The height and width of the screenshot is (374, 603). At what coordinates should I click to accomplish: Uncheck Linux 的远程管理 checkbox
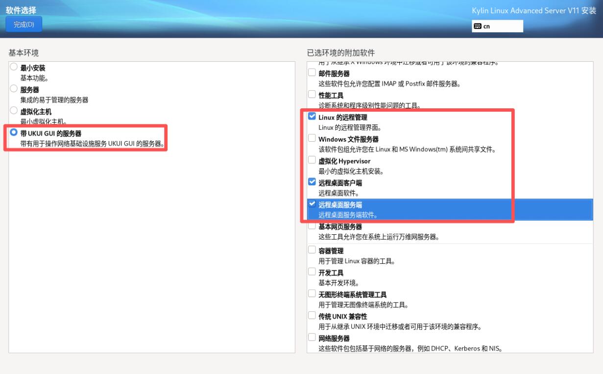click(312, 117)
